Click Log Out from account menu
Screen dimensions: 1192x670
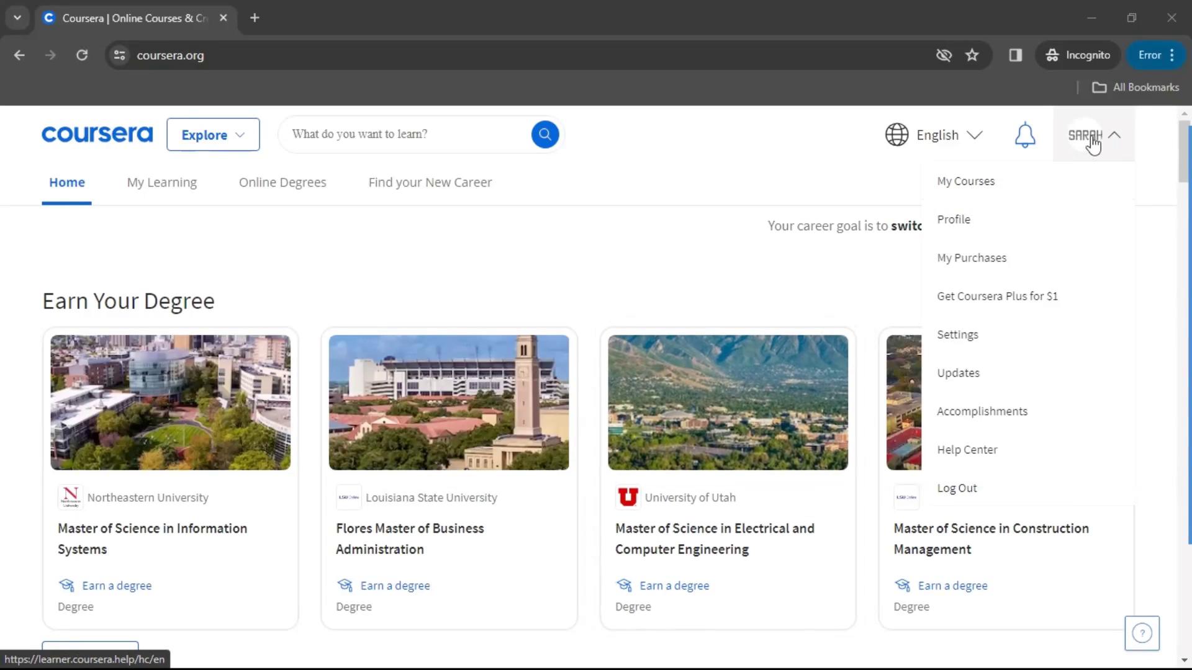(957, 488)
